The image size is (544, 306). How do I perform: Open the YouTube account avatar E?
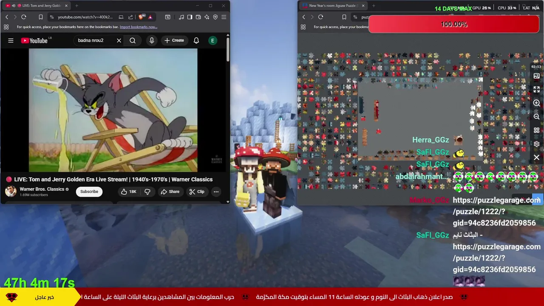point(212,40)
